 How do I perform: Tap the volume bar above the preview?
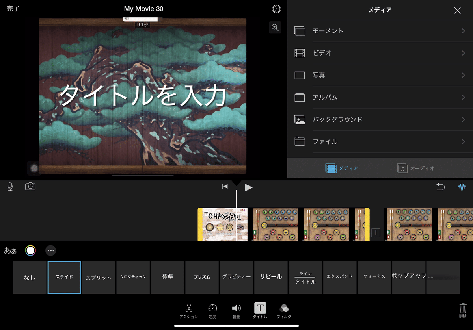[140, 19]
